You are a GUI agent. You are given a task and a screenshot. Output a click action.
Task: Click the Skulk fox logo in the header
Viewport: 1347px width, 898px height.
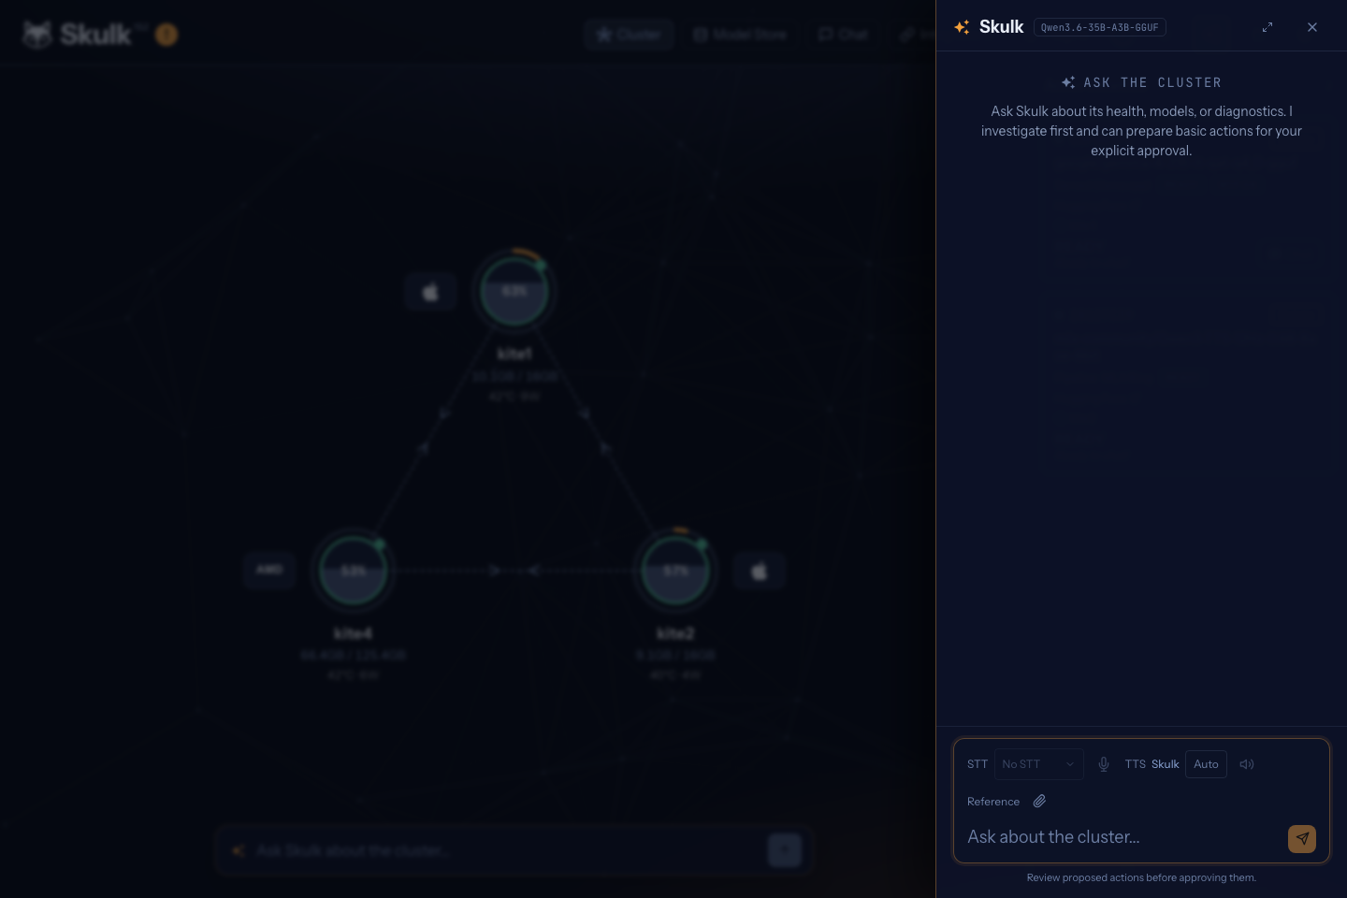(37, 35)
